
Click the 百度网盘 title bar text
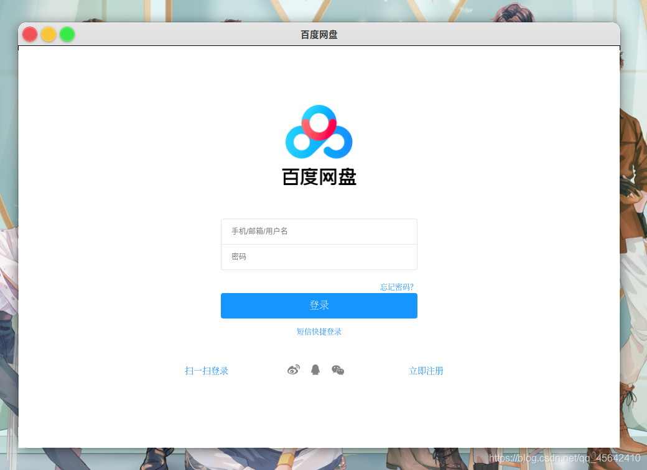(x=319, y=35)
